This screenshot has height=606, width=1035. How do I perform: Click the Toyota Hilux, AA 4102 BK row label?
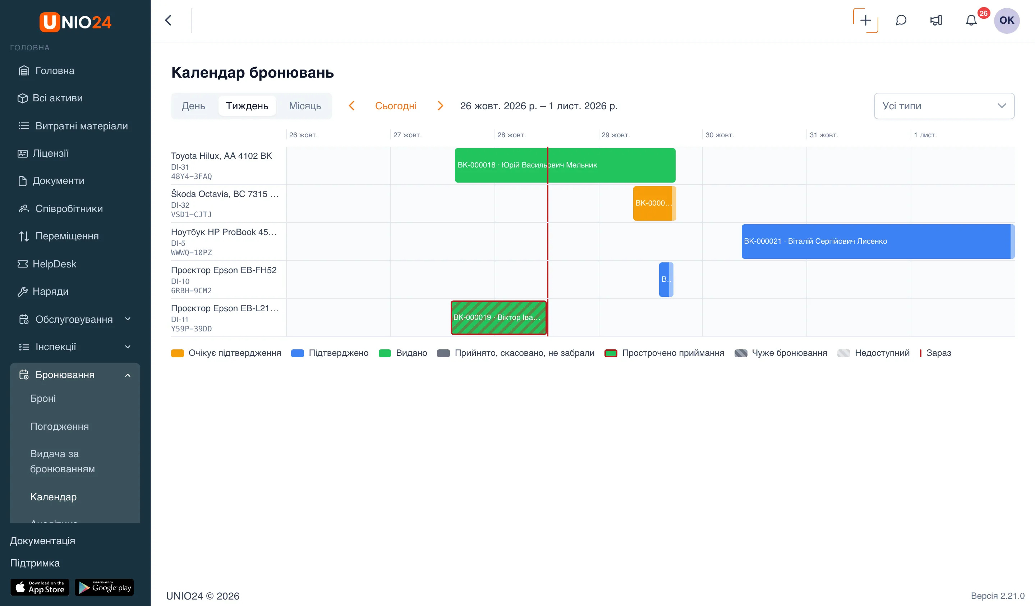[221, 156]
